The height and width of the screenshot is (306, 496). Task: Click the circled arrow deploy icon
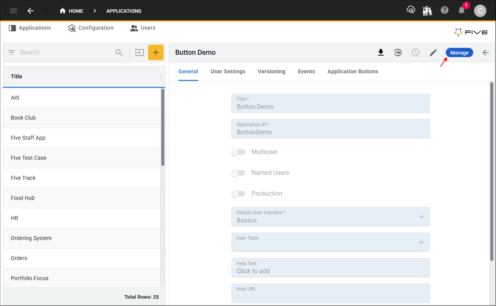point(398,52)
